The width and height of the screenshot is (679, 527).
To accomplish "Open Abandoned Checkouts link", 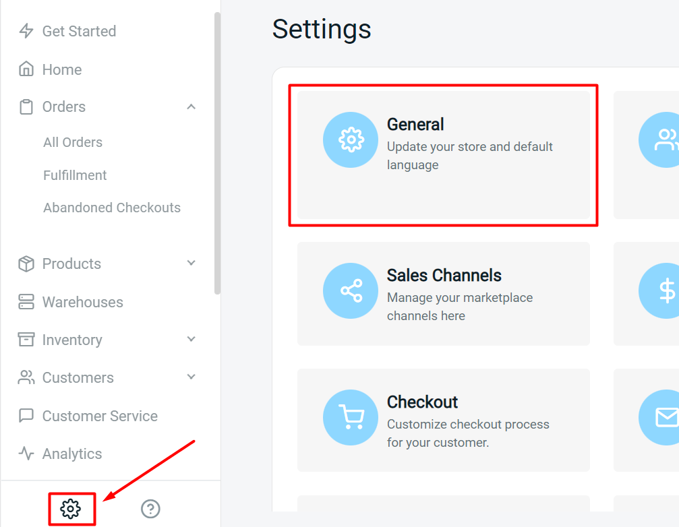I will 112,208.
